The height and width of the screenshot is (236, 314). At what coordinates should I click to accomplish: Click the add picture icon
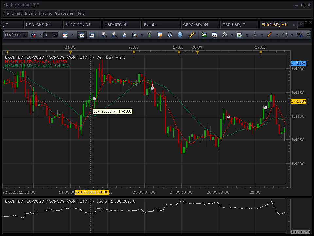(204, 35)
